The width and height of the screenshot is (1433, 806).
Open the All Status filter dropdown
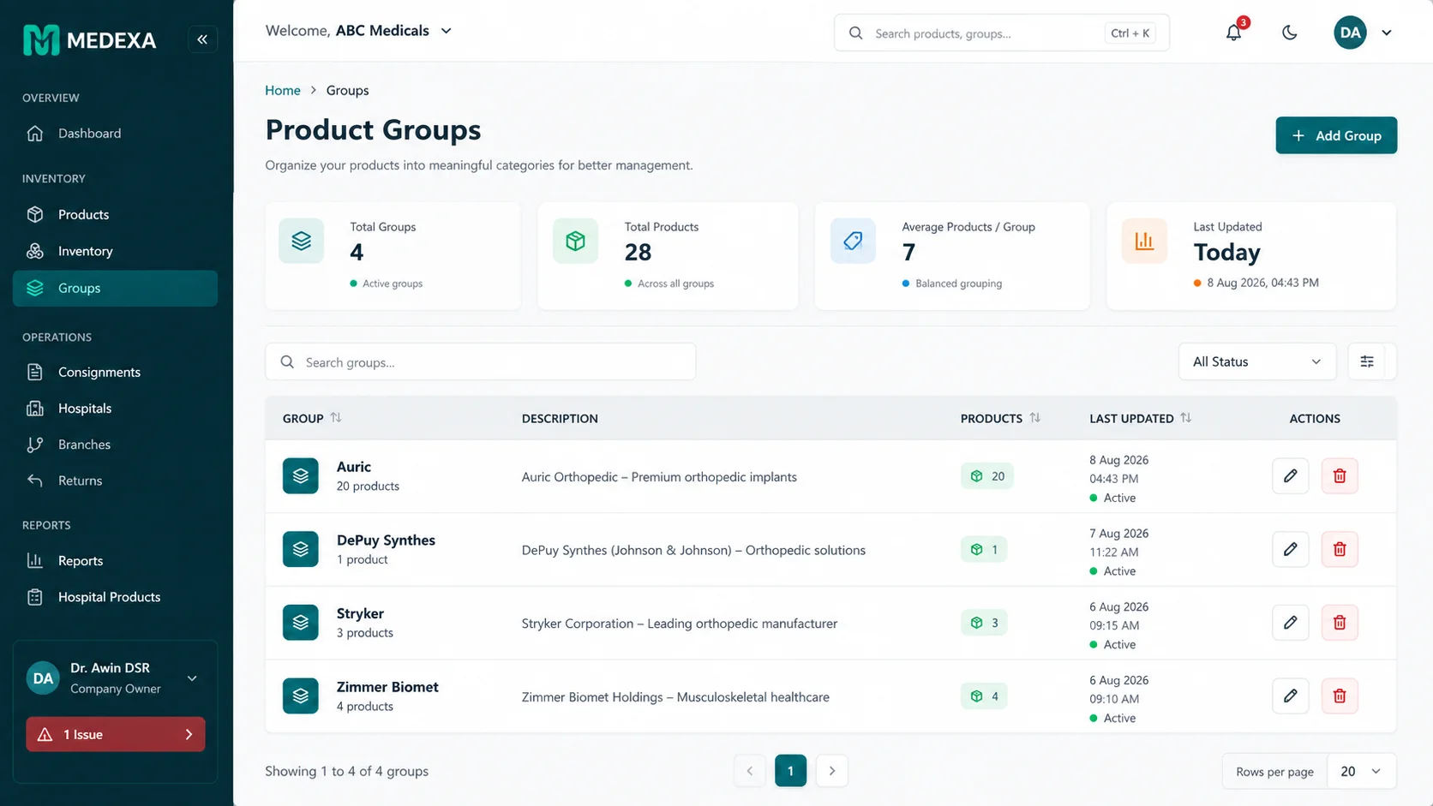click(x=1256, y=361)
